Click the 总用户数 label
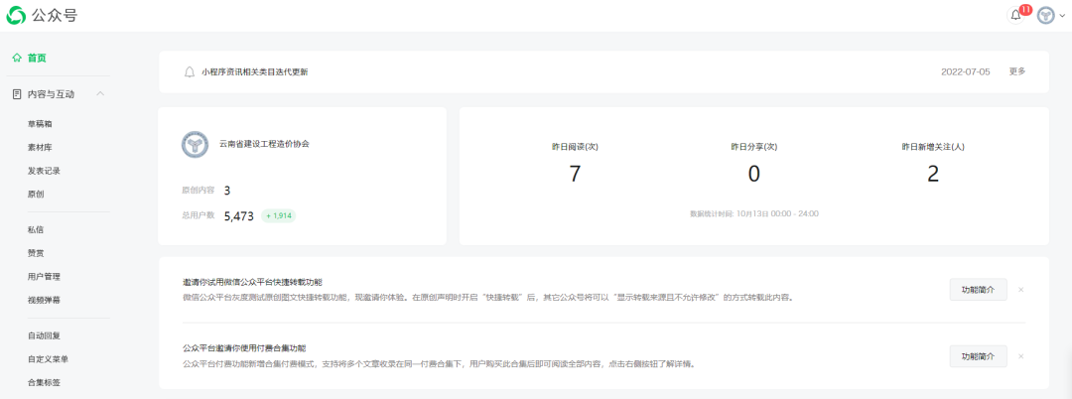Viewport: 1072px width, 399px height. [199, 215]
